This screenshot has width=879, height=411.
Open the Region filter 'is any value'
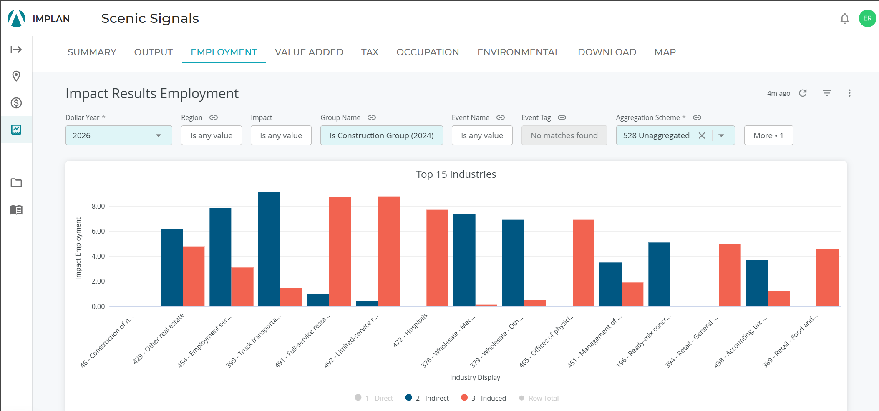click(212, 135)
